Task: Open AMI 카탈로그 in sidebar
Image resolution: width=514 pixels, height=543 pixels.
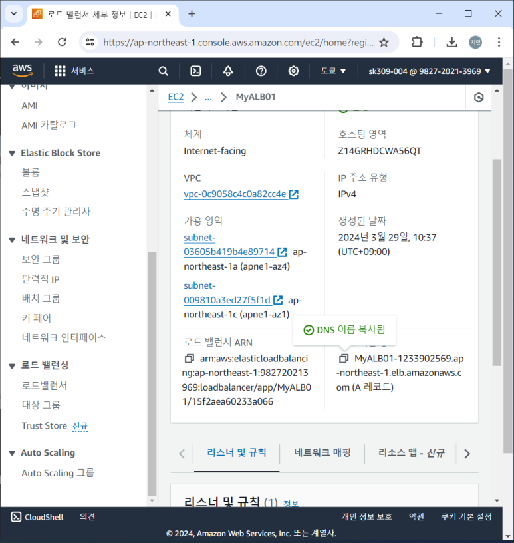Action: click(49, 125)
